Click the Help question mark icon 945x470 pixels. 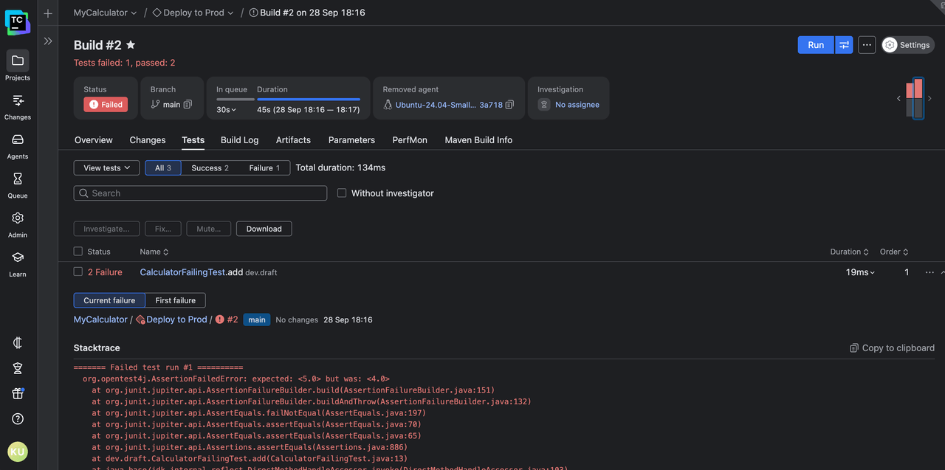click(x=18, y=419)
